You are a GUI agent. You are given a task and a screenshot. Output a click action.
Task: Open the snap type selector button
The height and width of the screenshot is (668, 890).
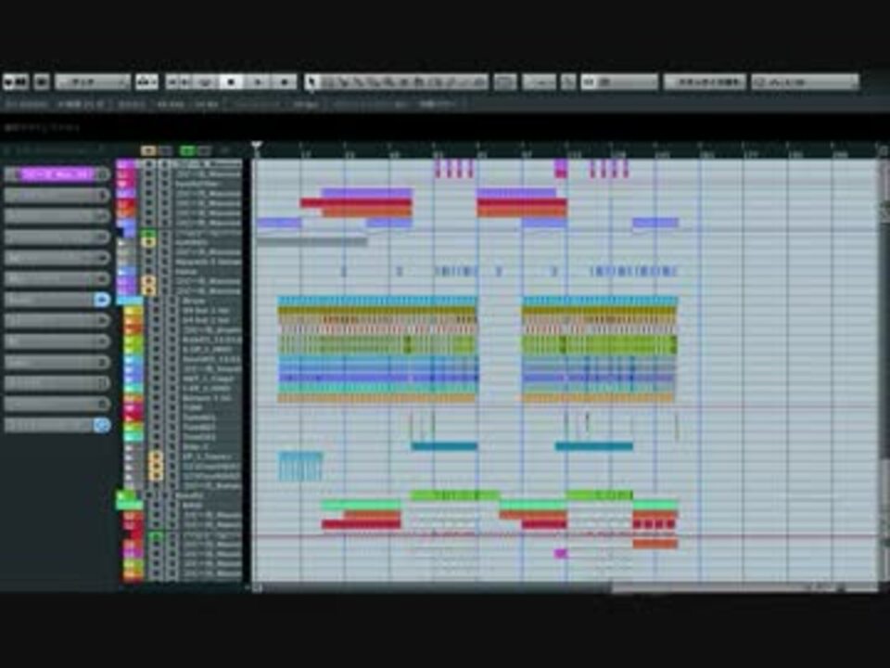tap(539, 83)
